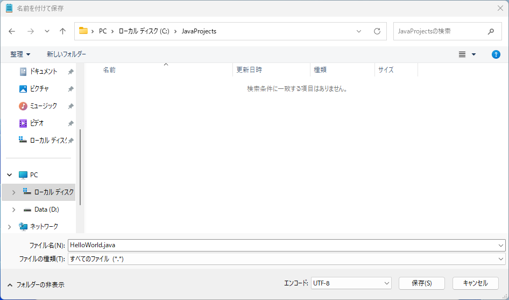
Task: Expand the chevron after PC in breadcrumb
Action: (x=112, y=31)
